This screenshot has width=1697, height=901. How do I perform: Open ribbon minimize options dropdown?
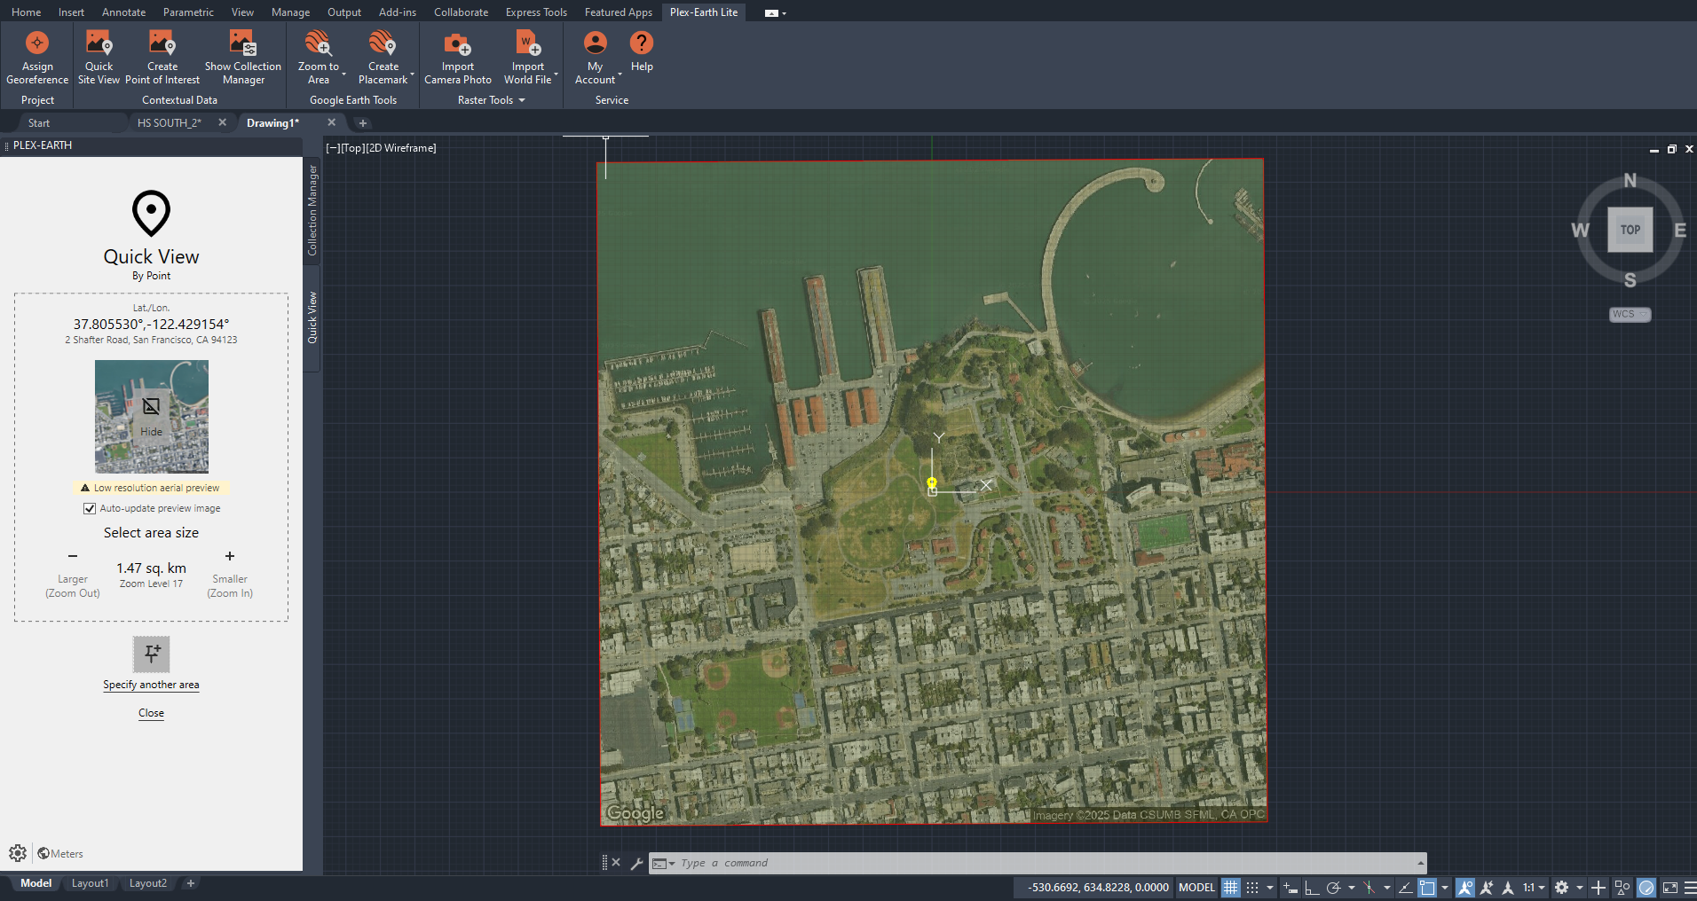tap(785, 13)
